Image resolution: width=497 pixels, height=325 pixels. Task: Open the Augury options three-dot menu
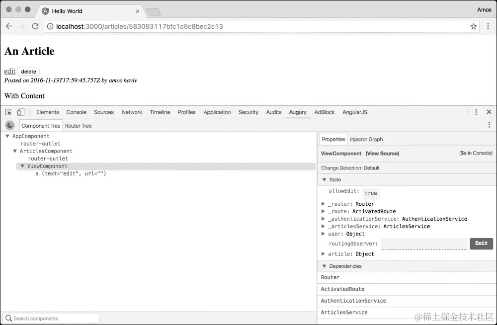pos(489,125)
